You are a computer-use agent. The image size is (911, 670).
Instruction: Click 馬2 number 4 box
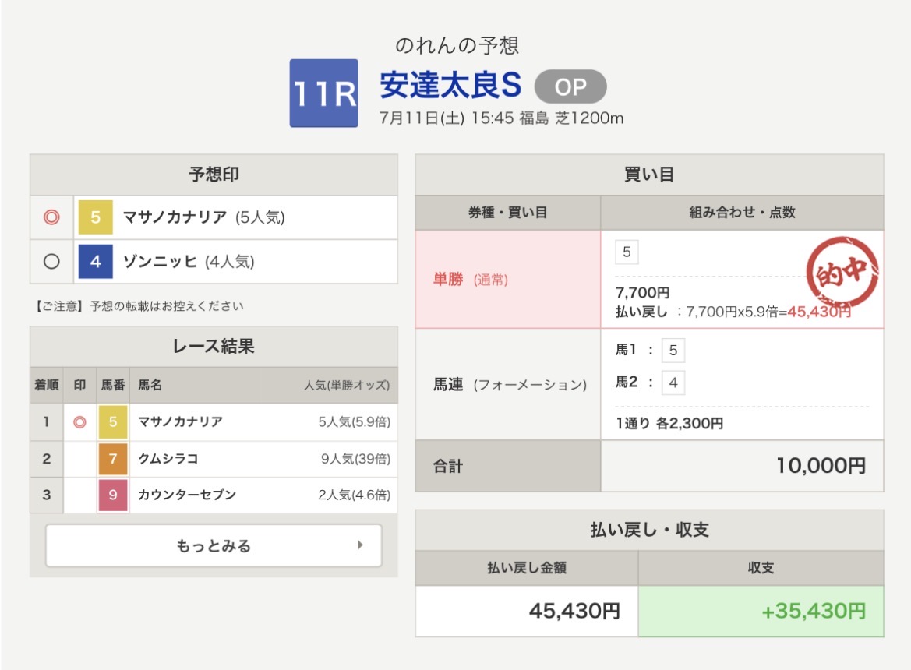tap(673, 383)
